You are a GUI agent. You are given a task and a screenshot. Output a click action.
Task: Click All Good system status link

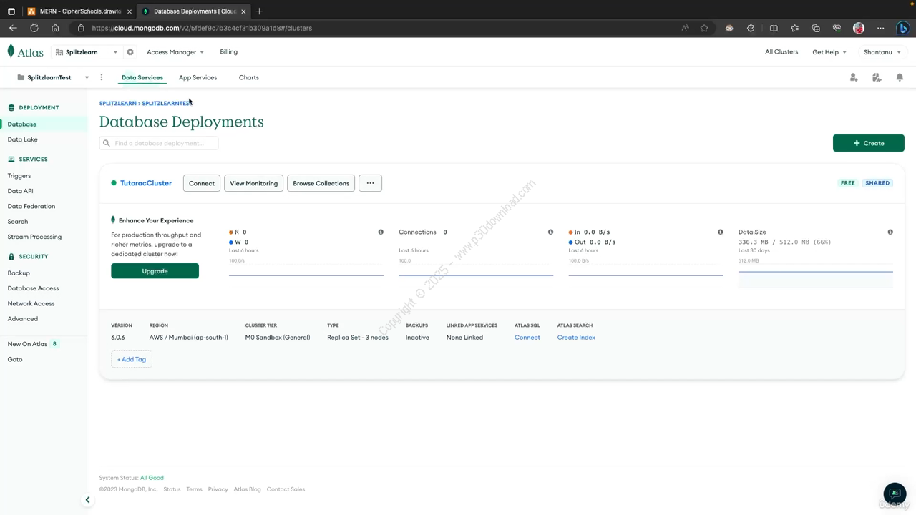click(x=152, y=478)
